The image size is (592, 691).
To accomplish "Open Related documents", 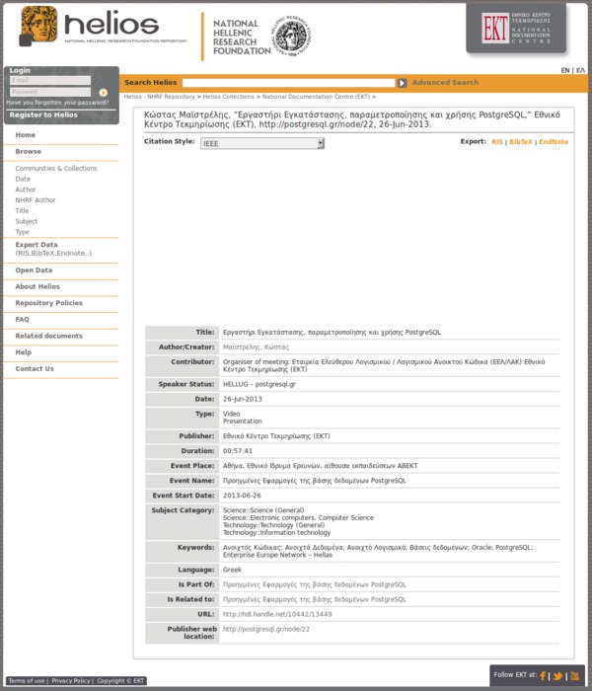I will (49, 336).
